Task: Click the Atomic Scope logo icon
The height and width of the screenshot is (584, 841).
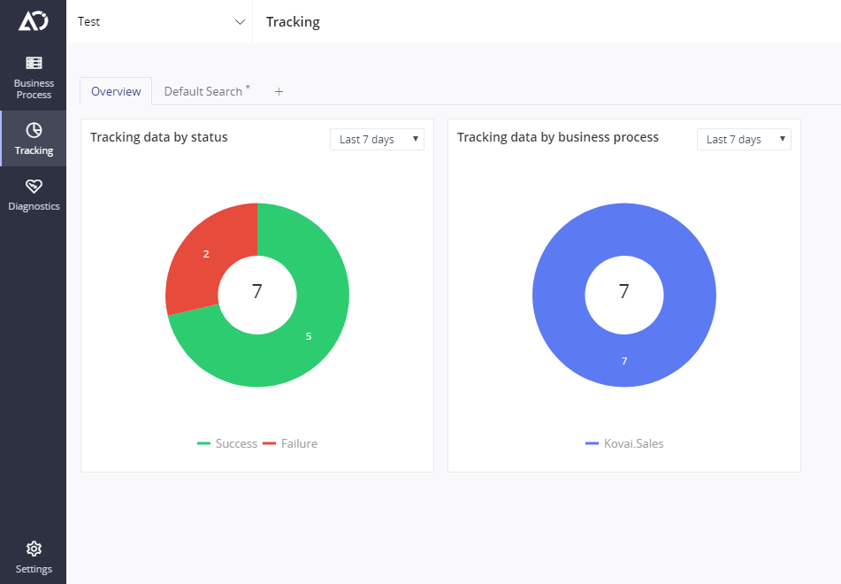Action: click(x=34, y=21)
